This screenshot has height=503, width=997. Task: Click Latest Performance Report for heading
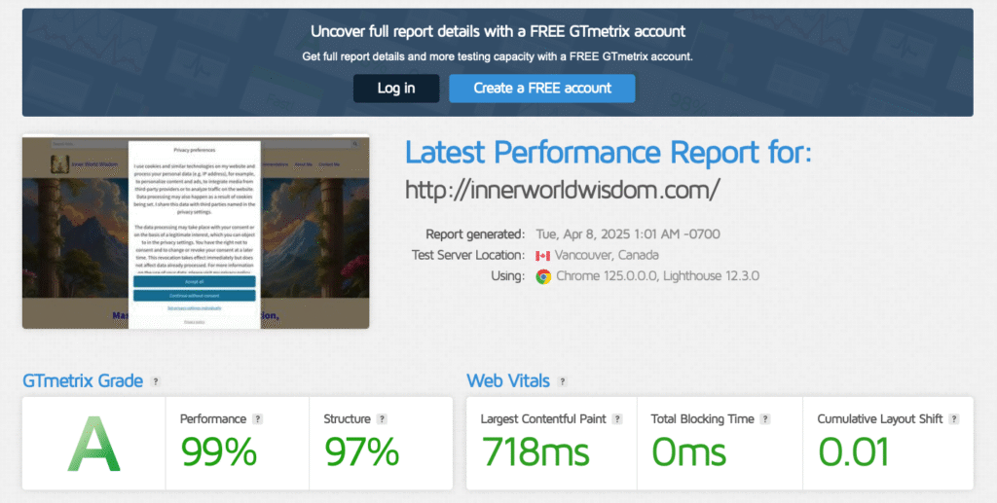pos(609,153)
